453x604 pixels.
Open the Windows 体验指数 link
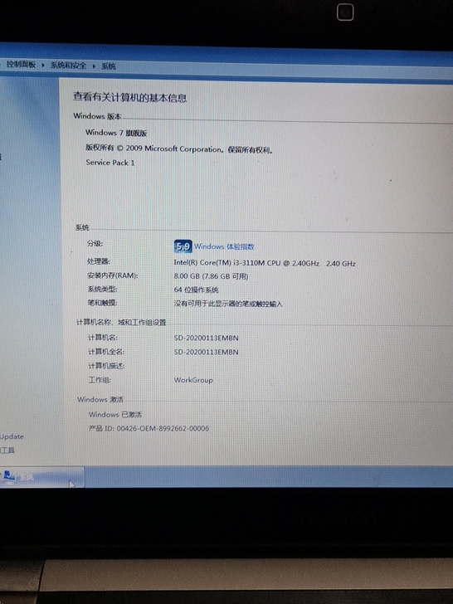[224, 246]
